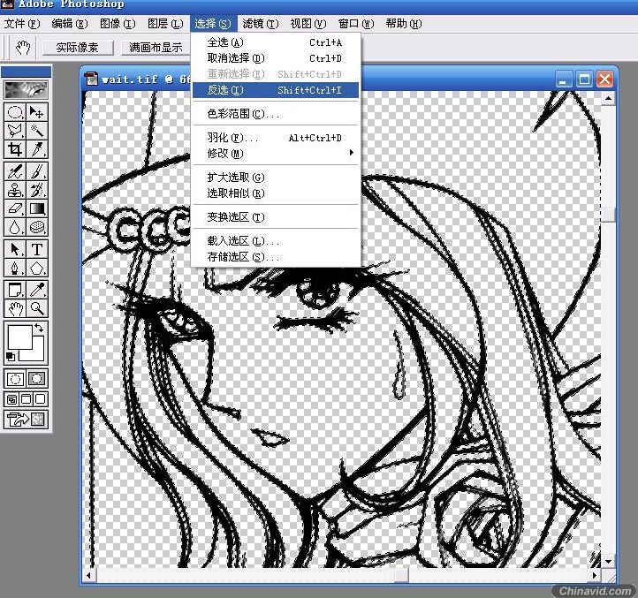
Task: Select the Type tool
Action: [37, 249]
